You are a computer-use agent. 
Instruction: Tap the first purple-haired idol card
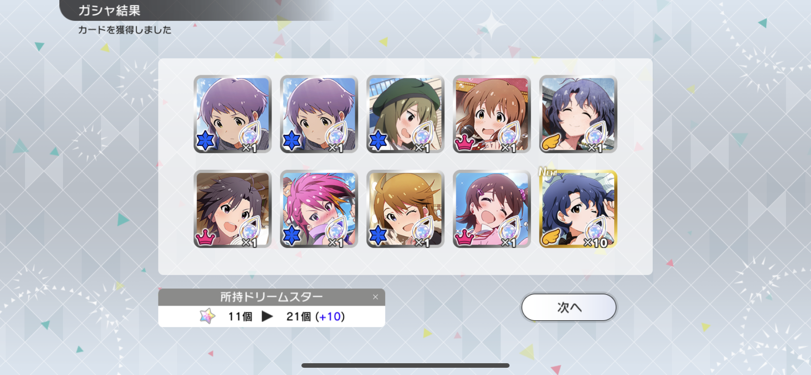click(233, 114)
